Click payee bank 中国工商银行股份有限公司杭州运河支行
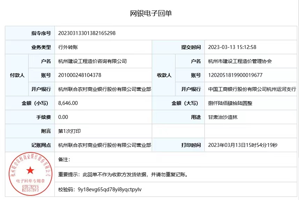This screenshot has height=200, width=299. point(252,89)
